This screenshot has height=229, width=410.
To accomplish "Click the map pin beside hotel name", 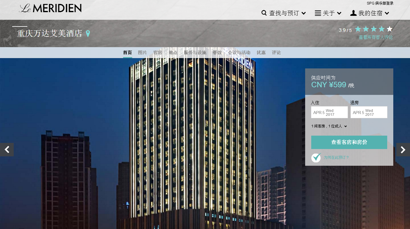I will point(88,33).
